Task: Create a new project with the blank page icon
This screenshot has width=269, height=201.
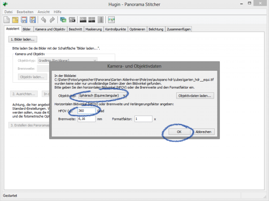Action: pos(7,20)
